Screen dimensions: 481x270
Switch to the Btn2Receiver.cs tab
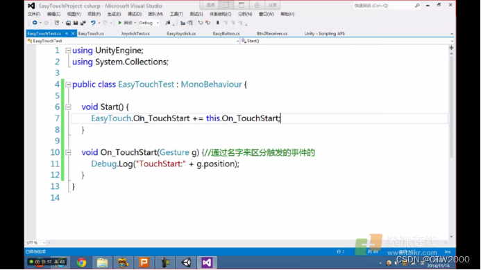pos(272,34)
